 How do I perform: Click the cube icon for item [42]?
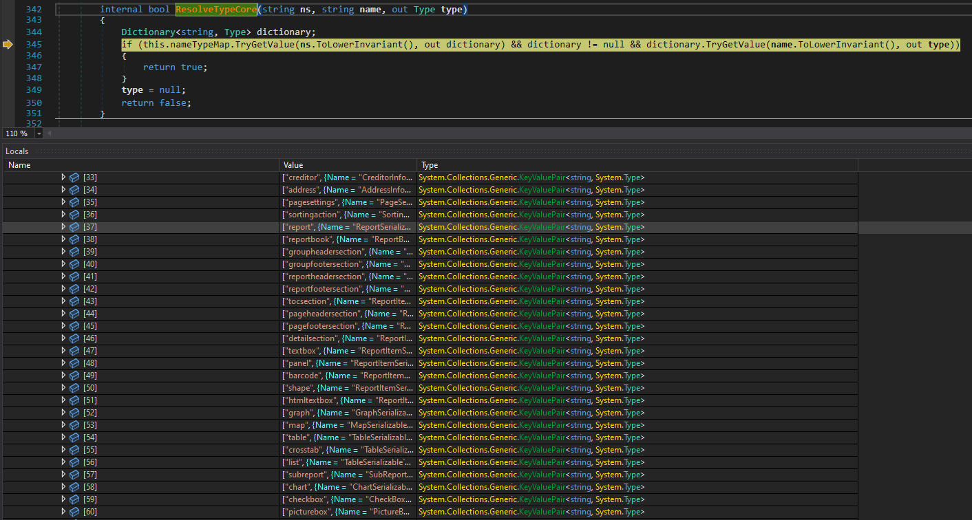[x=74, y=289]
